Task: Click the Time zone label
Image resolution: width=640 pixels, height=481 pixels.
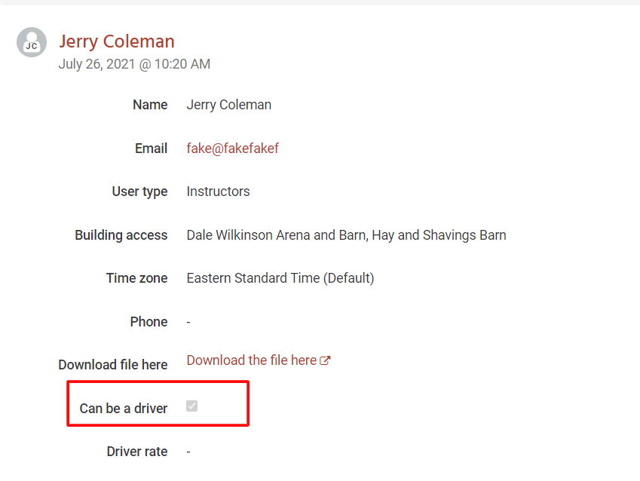Action: (x=137, y=278)
